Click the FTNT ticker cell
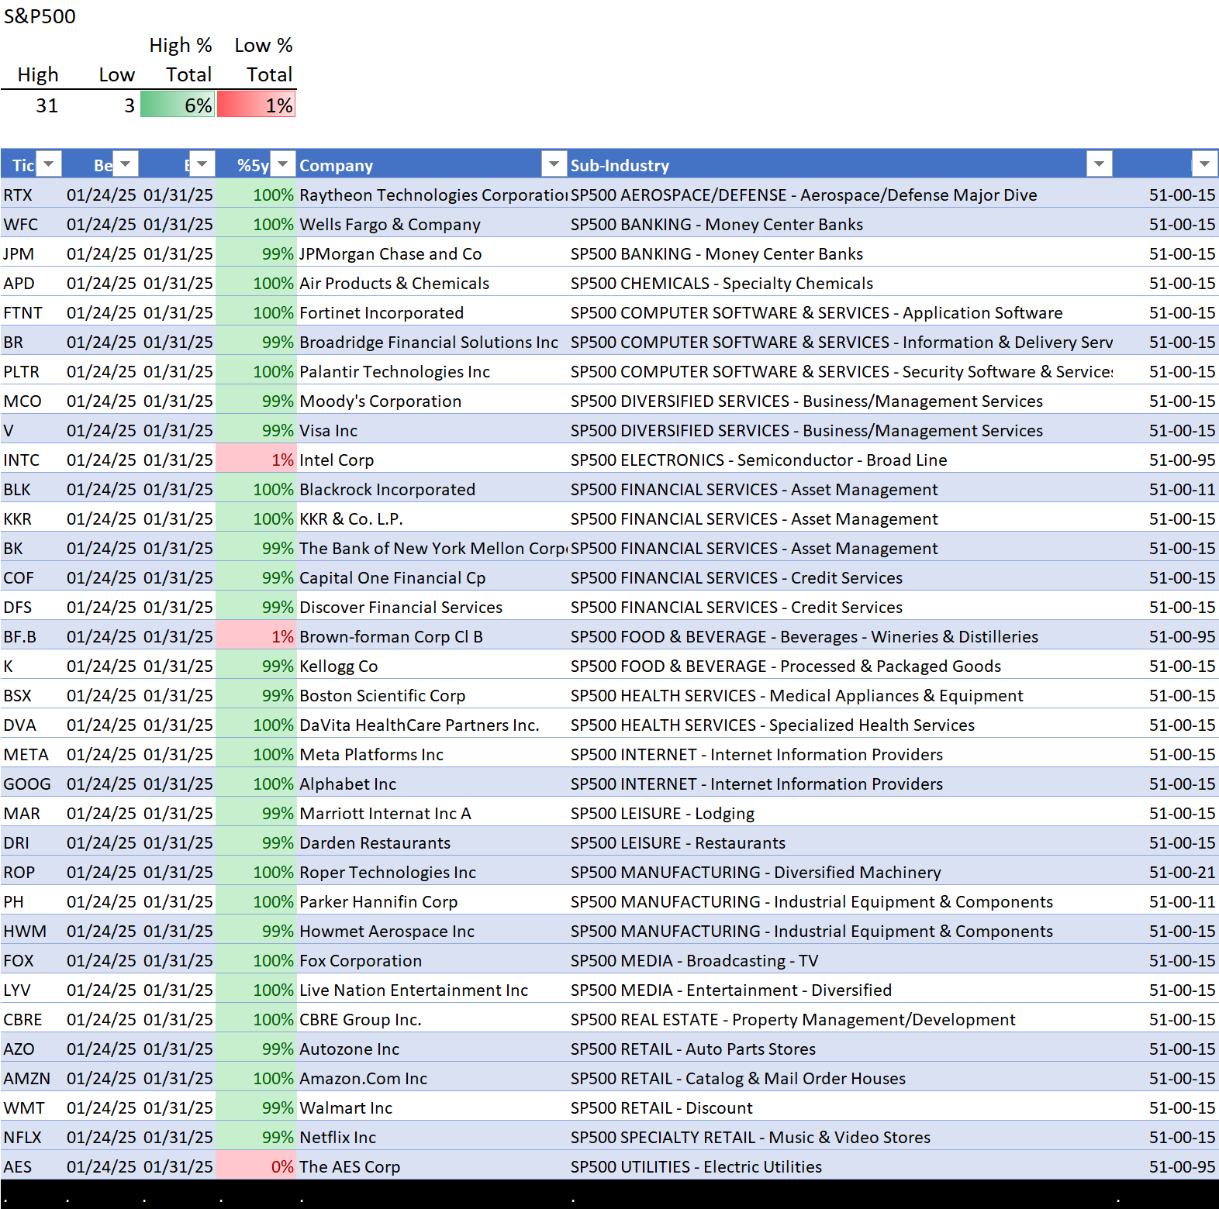This screenshot has width=1219, height=1209. (x=32, y=312)
